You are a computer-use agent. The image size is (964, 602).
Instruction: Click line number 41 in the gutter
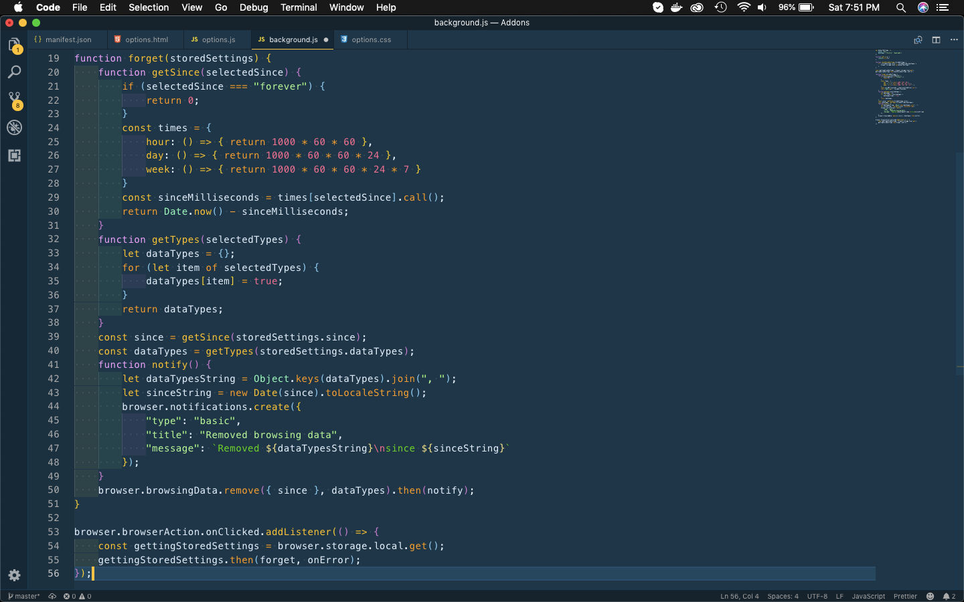(54, 365)
